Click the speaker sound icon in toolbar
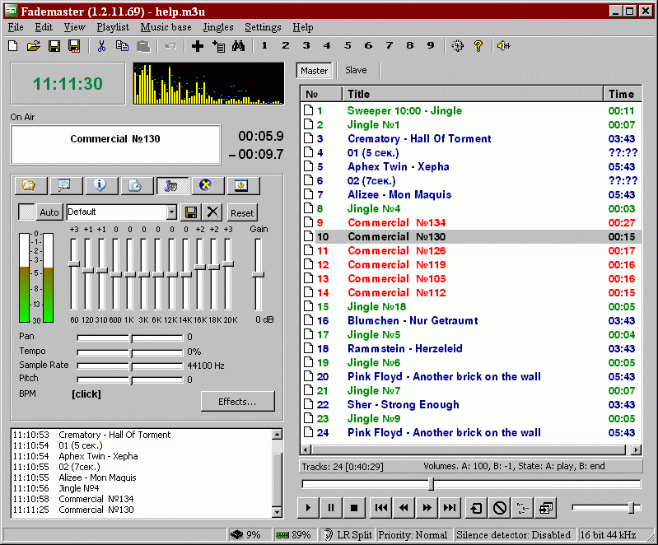The height and width of the screenshot is (545, 658). [503, 46]
